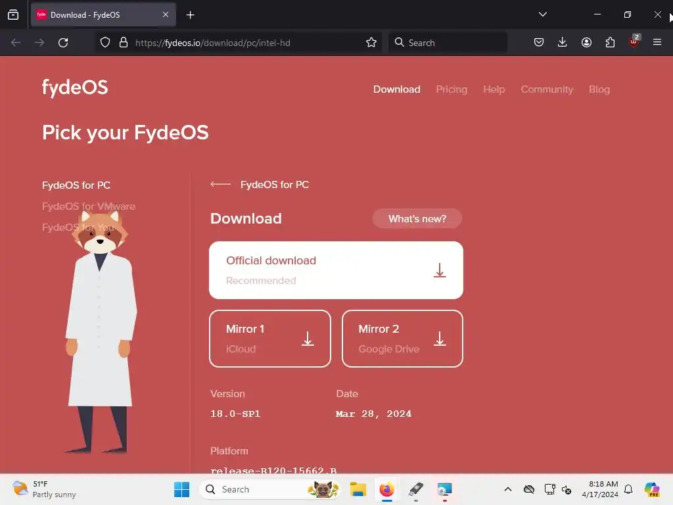Open the Pocket save icon
673x505 pixels.
tap(539, 42)
